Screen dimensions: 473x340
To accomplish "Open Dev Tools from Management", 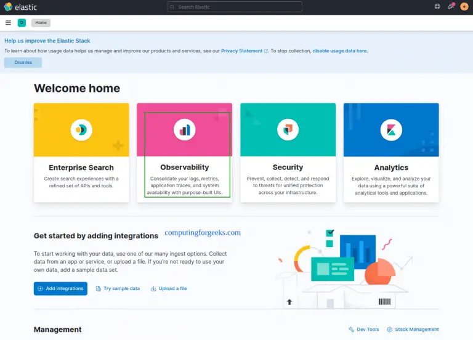I will [x=364, y=330].
